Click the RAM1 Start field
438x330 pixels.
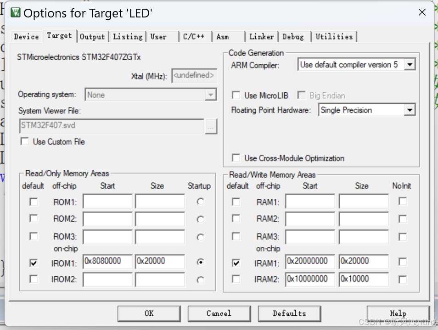coord(310,201)
